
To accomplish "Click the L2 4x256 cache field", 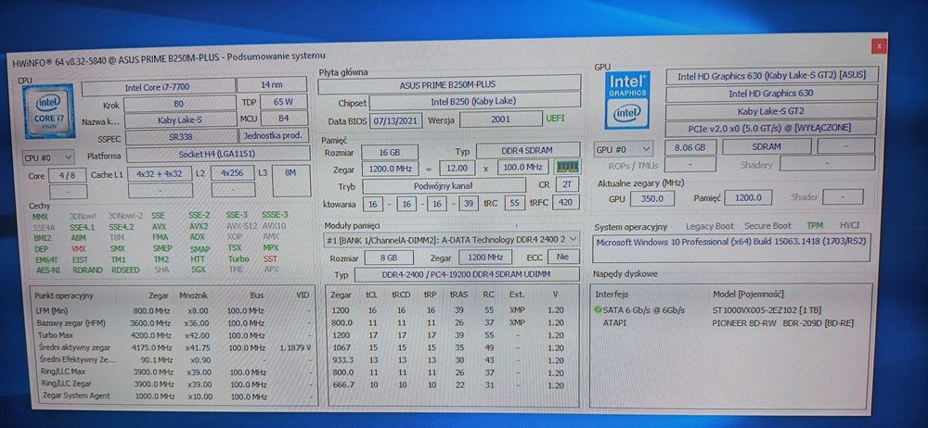I will click(233, 173).
